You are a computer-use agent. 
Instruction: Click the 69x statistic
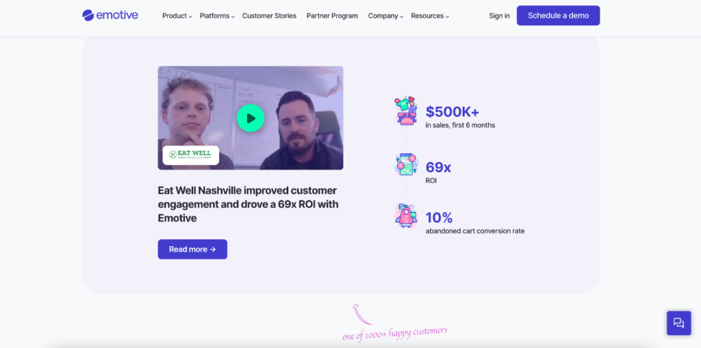coord(438,167)
